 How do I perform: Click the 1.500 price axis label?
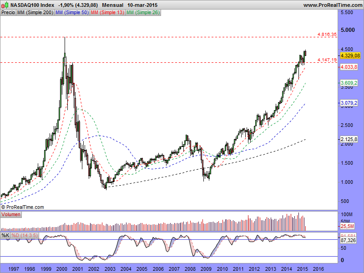pyautogui.click(x=347, y=163)
